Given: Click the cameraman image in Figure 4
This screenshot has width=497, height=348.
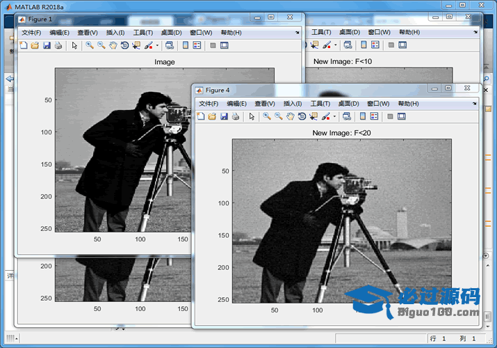Looking at the screenshot, I should click(x=341, y=221).
